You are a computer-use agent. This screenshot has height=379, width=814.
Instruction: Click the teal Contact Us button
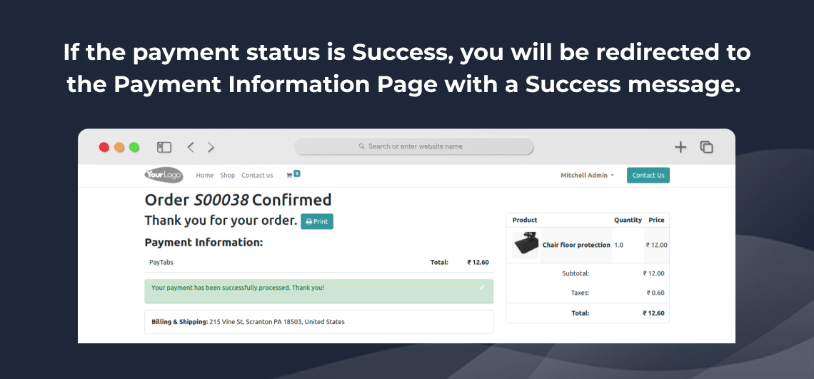coord(648,176)
